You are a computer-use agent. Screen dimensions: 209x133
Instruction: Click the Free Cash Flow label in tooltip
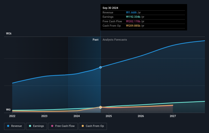tap(112, 21)
